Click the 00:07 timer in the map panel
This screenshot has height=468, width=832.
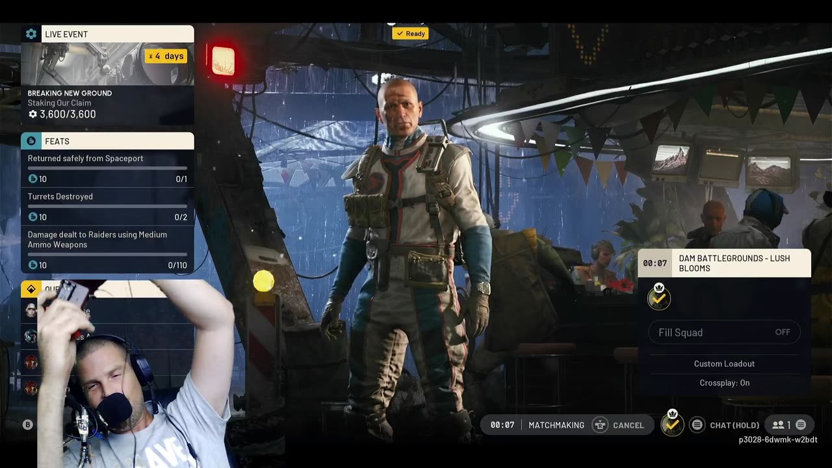point(655,263)
